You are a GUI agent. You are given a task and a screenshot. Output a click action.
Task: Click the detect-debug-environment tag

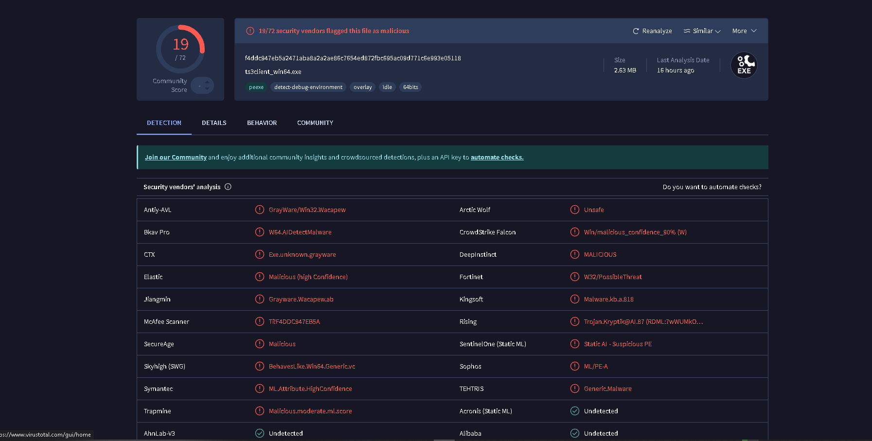(308, 88)
